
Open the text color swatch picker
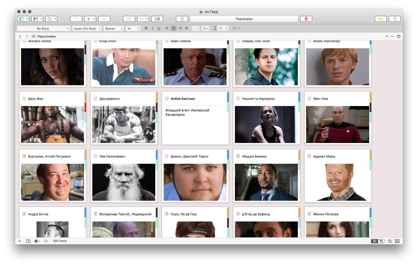click(x=195, y=29)
